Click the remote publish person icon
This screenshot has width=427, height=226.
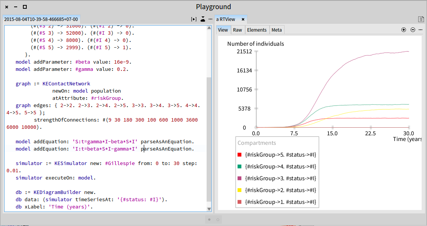(x=202, y=19)
